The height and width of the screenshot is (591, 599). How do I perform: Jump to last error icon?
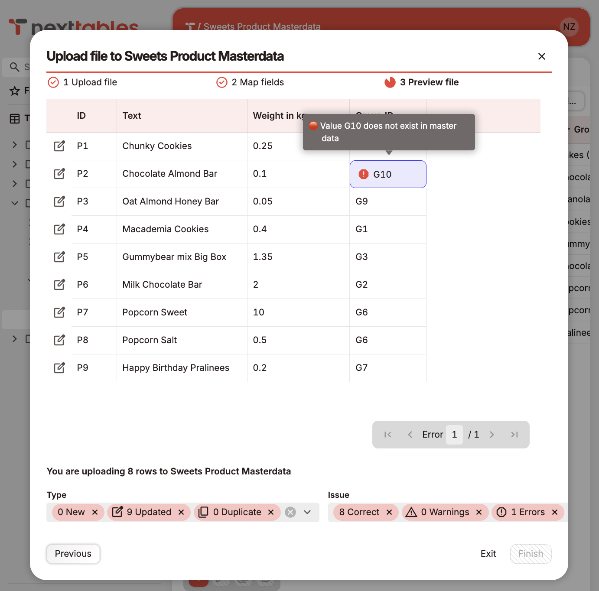pyautogui.click(x=514, y=435)
